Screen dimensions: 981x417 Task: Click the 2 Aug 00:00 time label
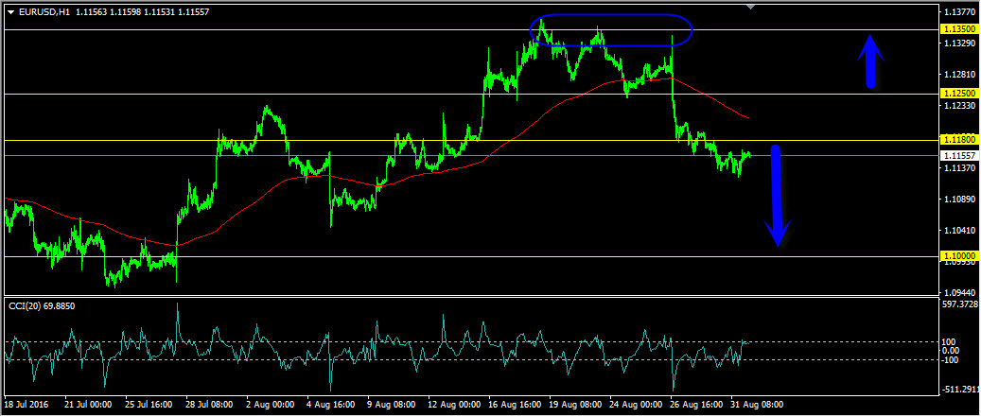pyautogui.click(x=269, y=405)
